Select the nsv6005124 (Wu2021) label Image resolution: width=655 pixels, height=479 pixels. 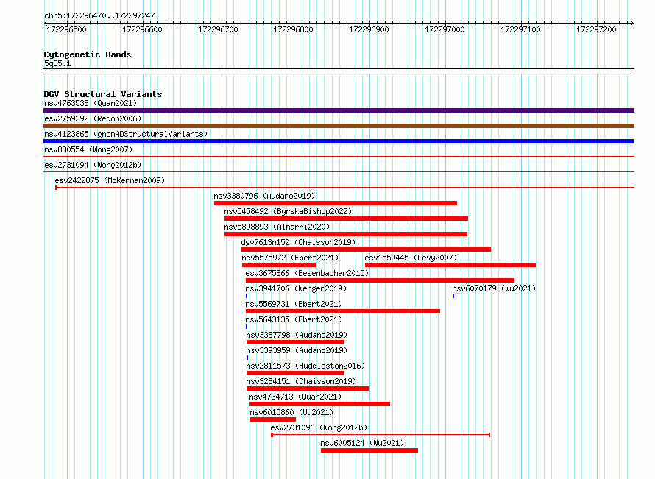coord(362,443)
